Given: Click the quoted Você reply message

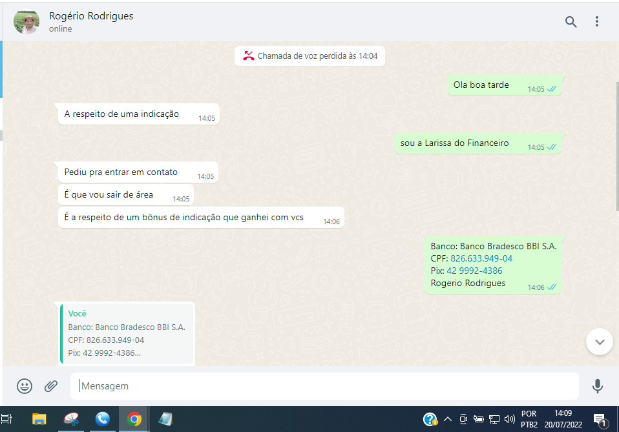Looking at the screenshot, I should [127, 333].
